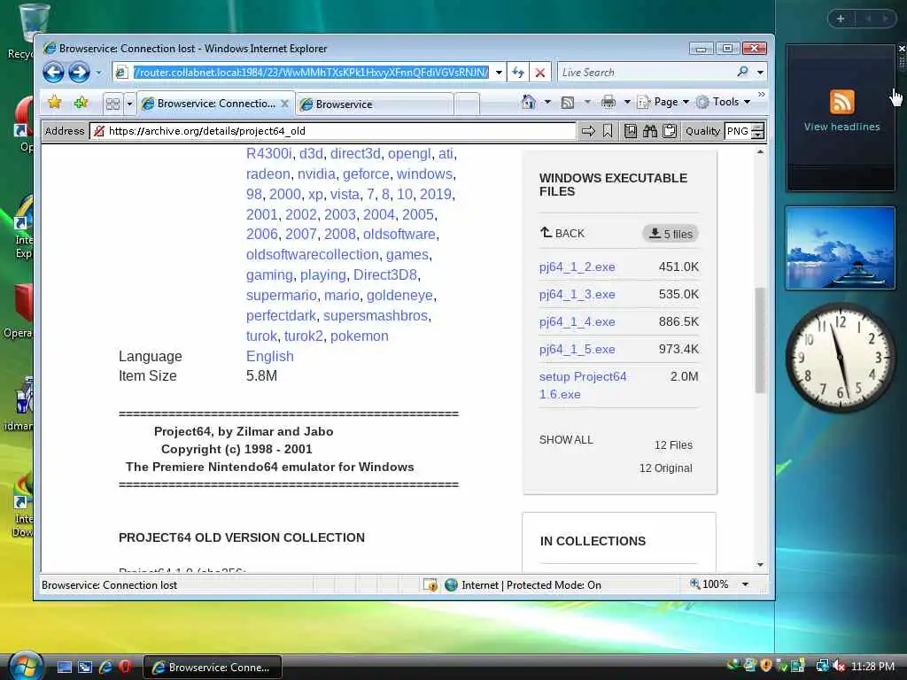907x680 pixels.
Task: Click the security shield tray icon
Action: 766,666
